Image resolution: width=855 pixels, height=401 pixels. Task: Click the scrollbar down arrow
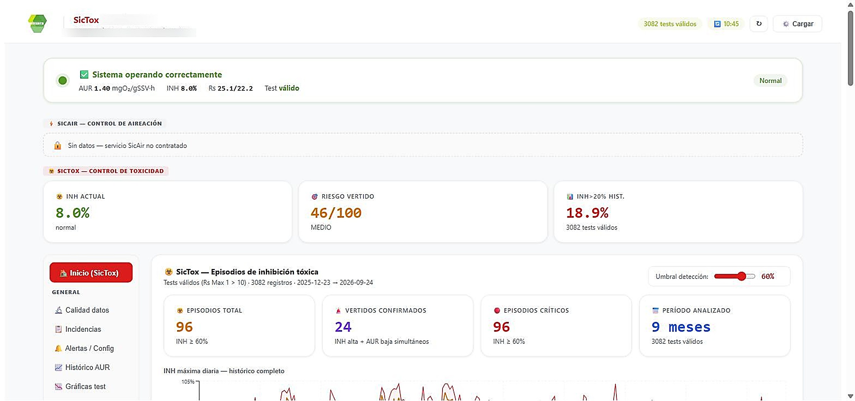point(850,396)
